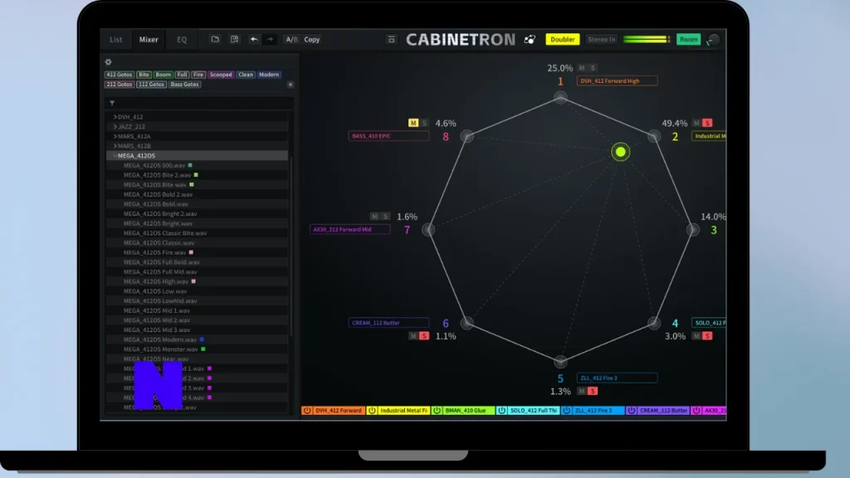Redo with the right arrow icon

tap(270, 40)
